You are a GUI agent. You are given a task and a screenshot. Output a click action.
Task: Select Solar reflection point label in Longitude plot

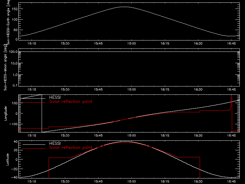click(x=71, y=102)
